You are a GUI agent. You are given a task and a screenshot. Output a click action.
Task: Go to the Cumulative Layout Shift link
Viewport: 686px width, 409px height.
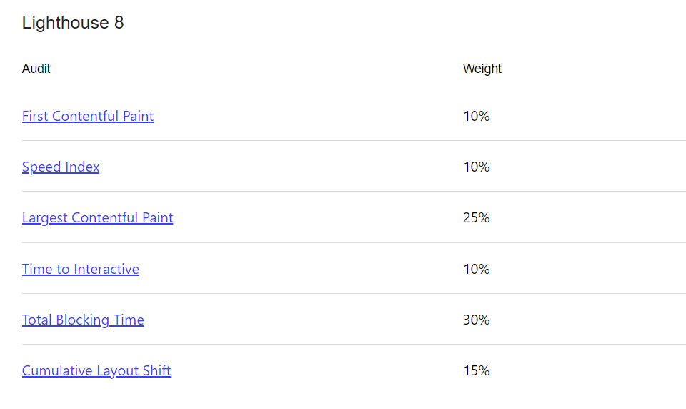pos(96,370)
